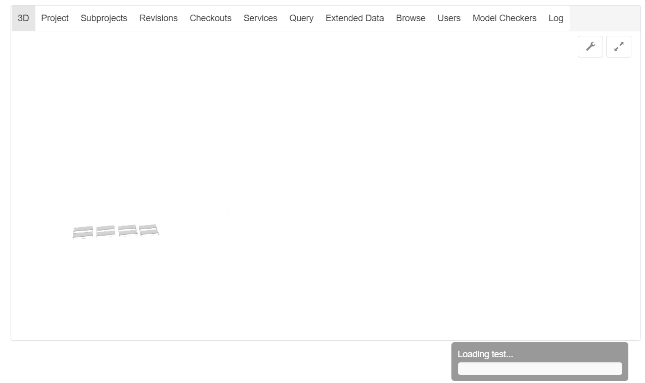
Task: Select the second bench object from the left
Action: tap(105, 231)
